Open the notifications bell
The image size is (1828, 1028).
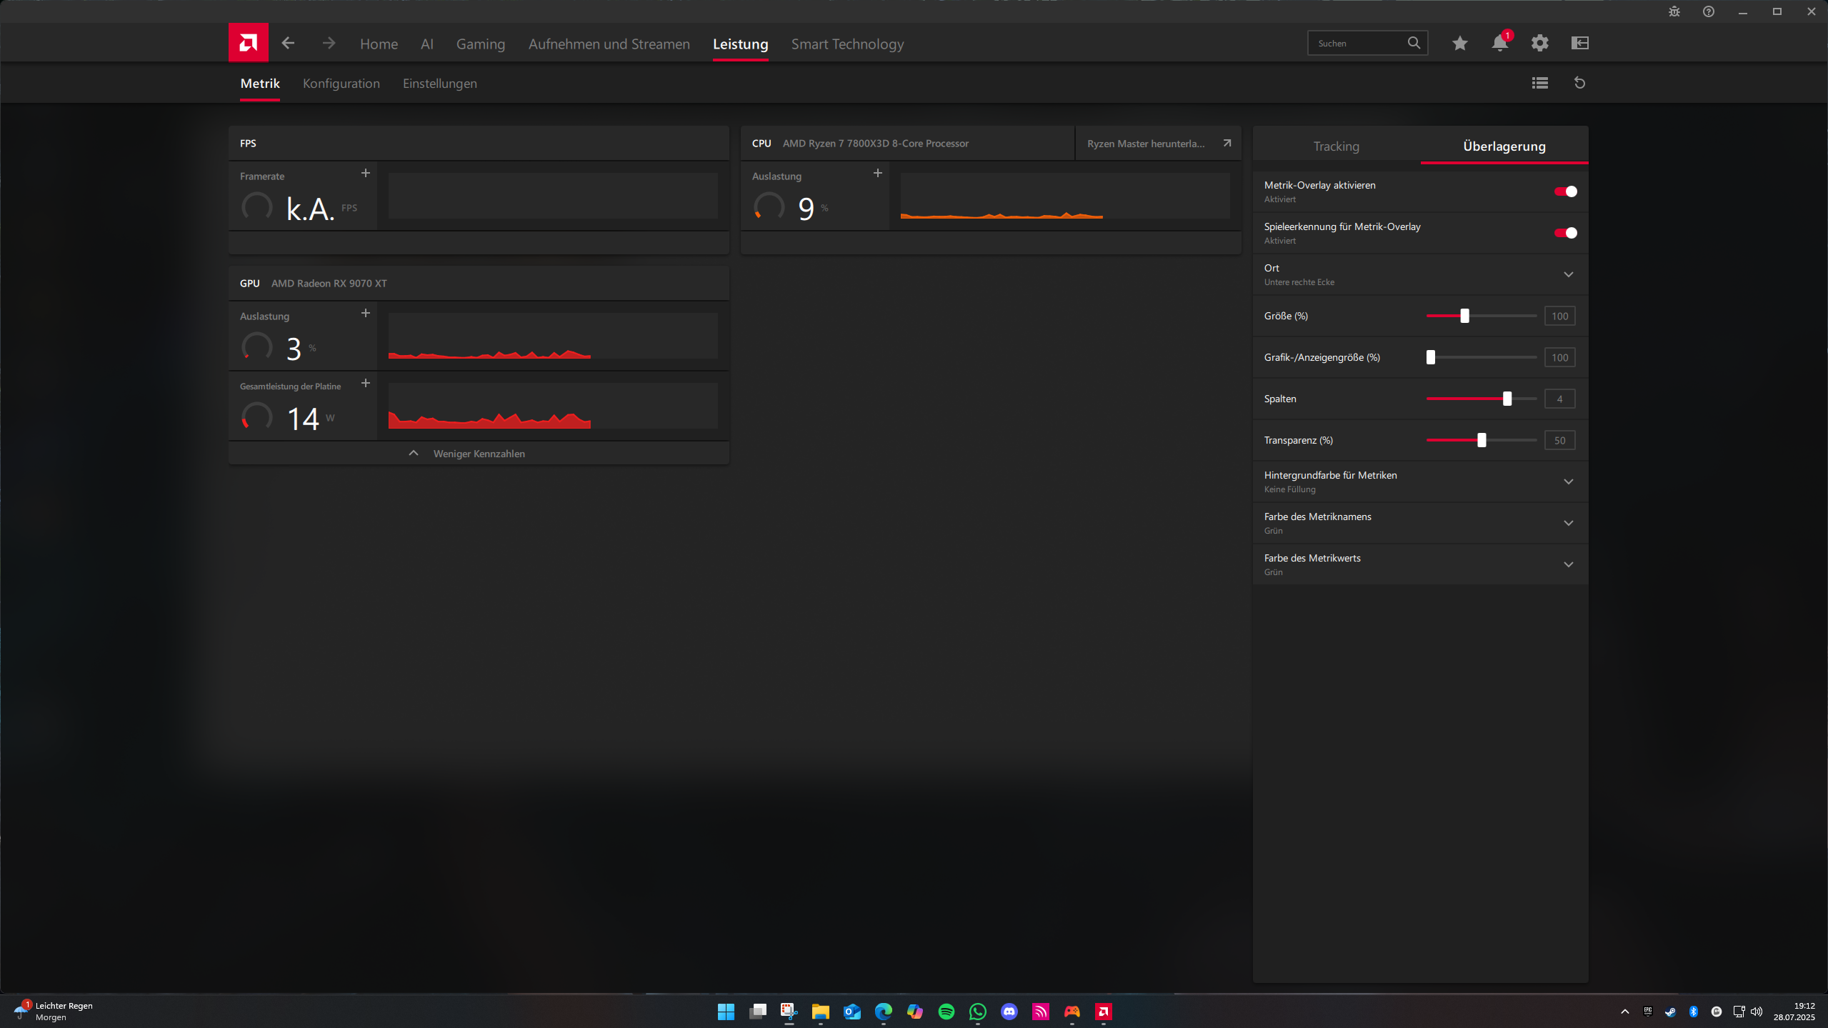1499,44
